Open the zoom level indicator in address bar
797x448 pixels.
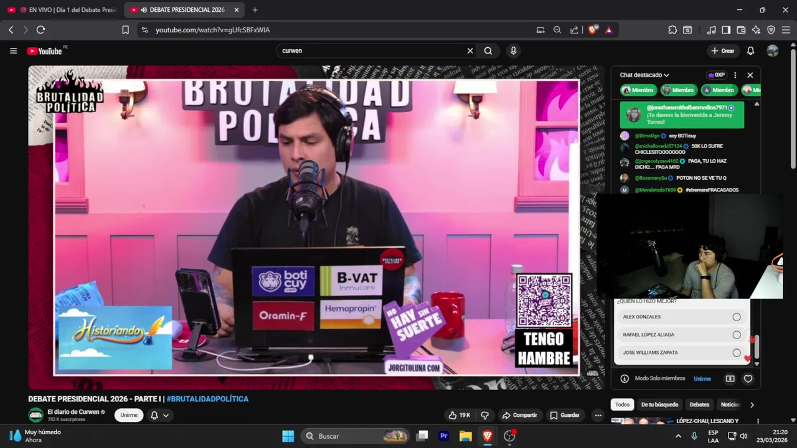click(557, 30)
